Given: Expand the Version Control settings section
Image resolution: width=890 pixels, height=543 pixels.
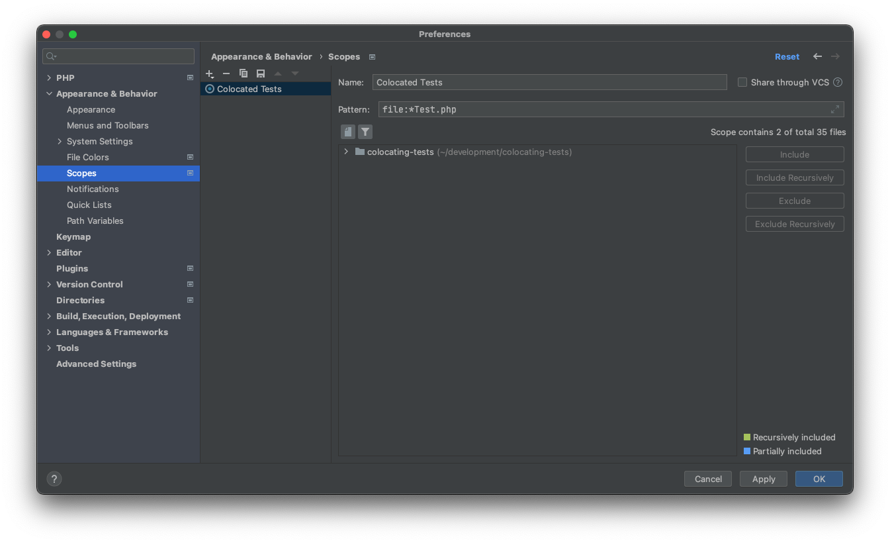Looking at the screenshot, I should [49, 284].
